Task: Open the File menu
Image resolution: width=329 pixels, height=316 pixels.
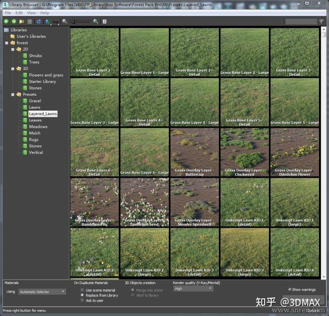Action: pos(8,13)
